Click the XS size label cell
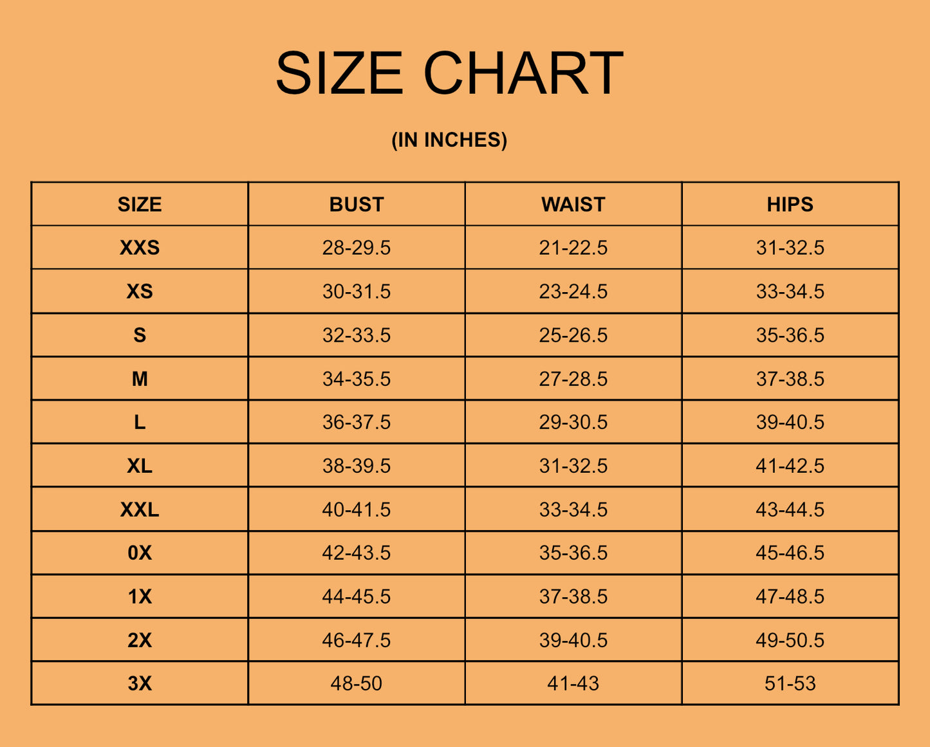930x747 pixels. pyautogui.click(x=140, y=291)
